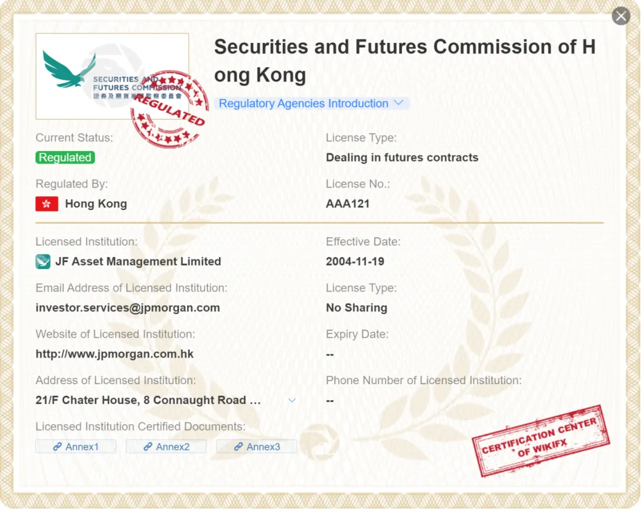Screen dimensions: 641x515
Task: Open Annex1 certified document
Action: [76, 446]
